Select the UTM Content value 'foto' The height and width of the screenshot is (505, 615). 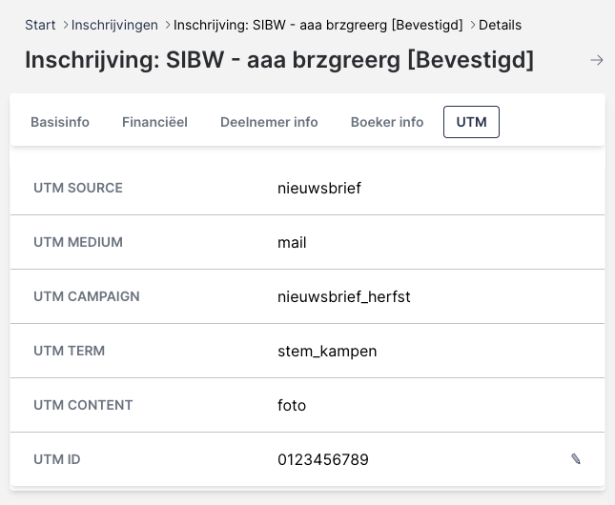click(x=292, y=405)
